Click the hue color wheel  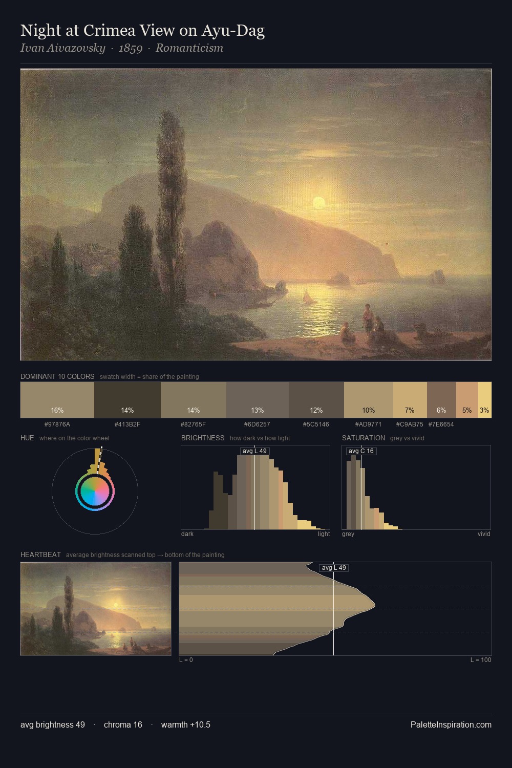(x=95, y=492)
